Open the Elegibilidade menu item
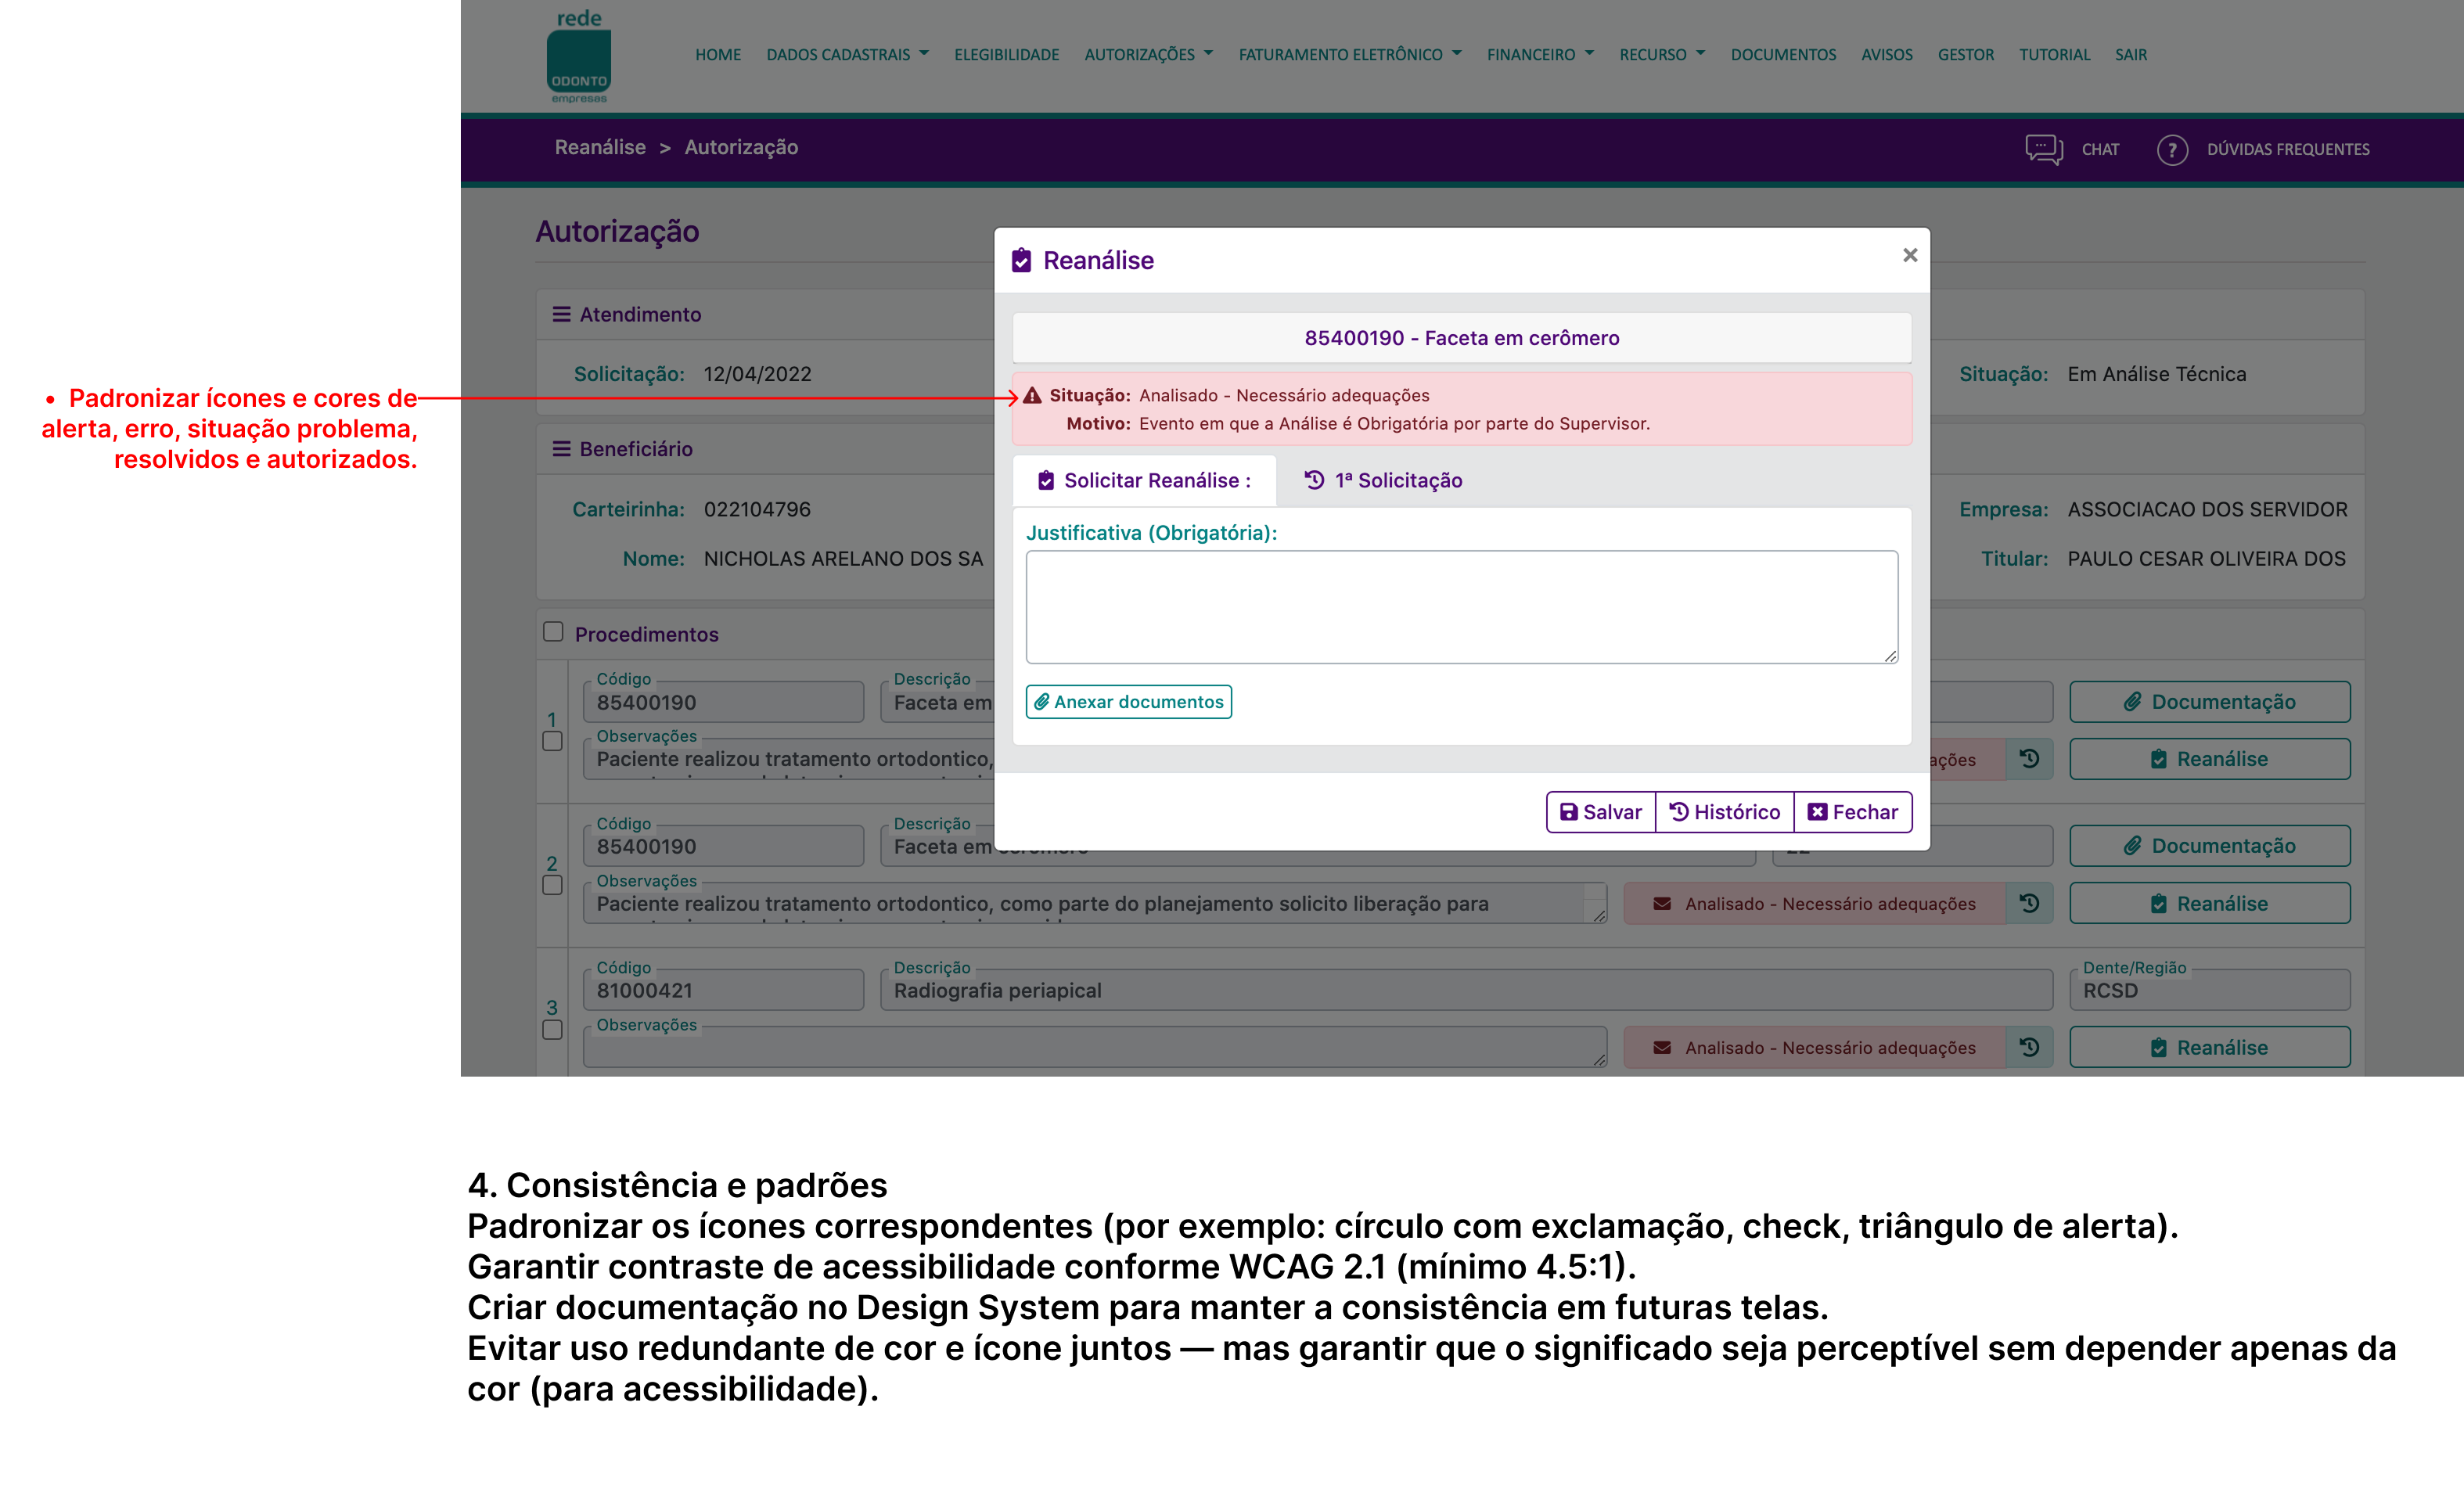 (1006, 55)
